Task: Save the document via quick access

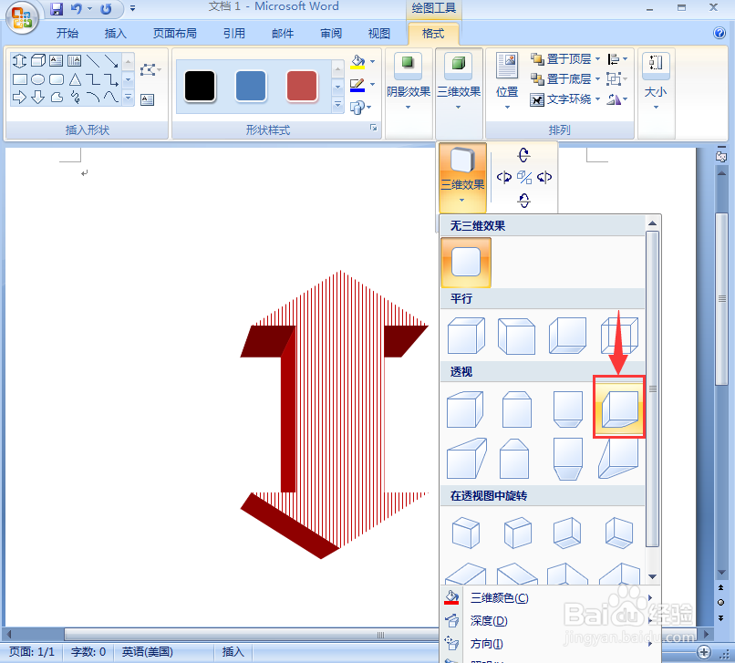Action: [x=57, y=9]
